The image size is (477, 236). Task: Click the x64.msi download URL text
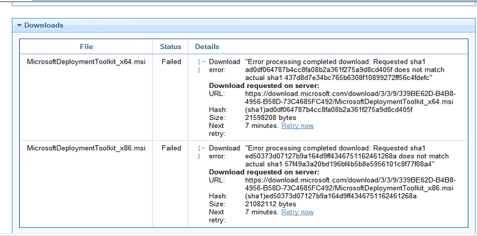[x=350, y=97]
